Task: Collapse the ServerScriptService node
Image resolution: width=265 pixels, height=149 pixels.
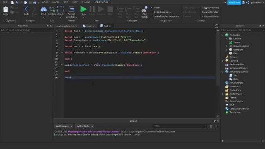Action: (223, 72)
